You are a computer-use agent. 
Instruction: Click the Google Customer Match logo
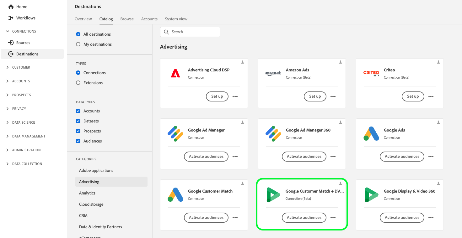pos(175,194)
